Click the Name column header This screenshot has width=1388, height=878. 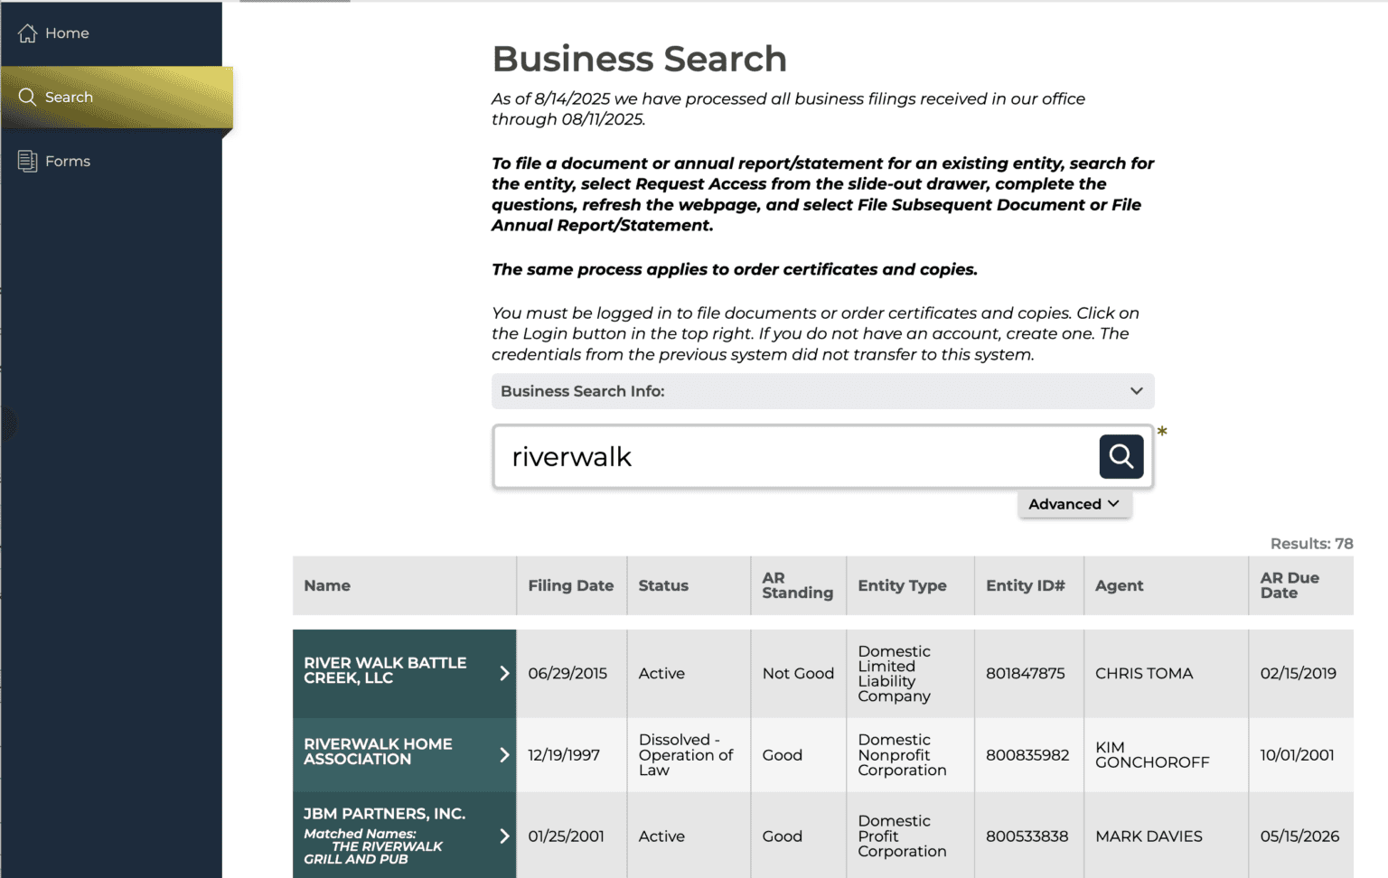coord(327,585)
